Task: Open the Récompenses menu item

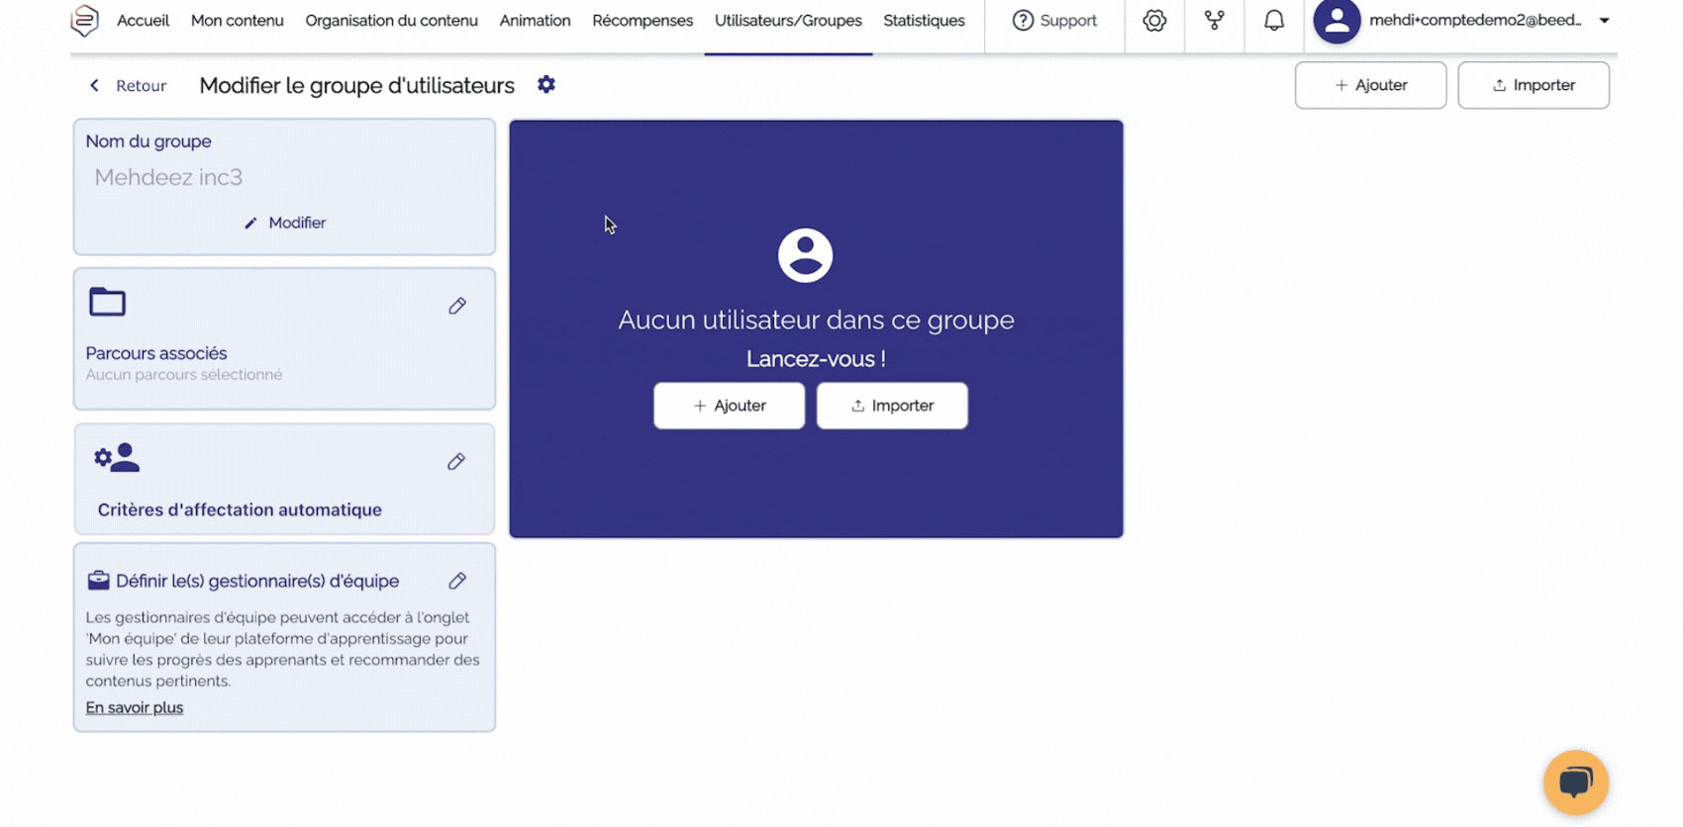Action: (643, 21)
